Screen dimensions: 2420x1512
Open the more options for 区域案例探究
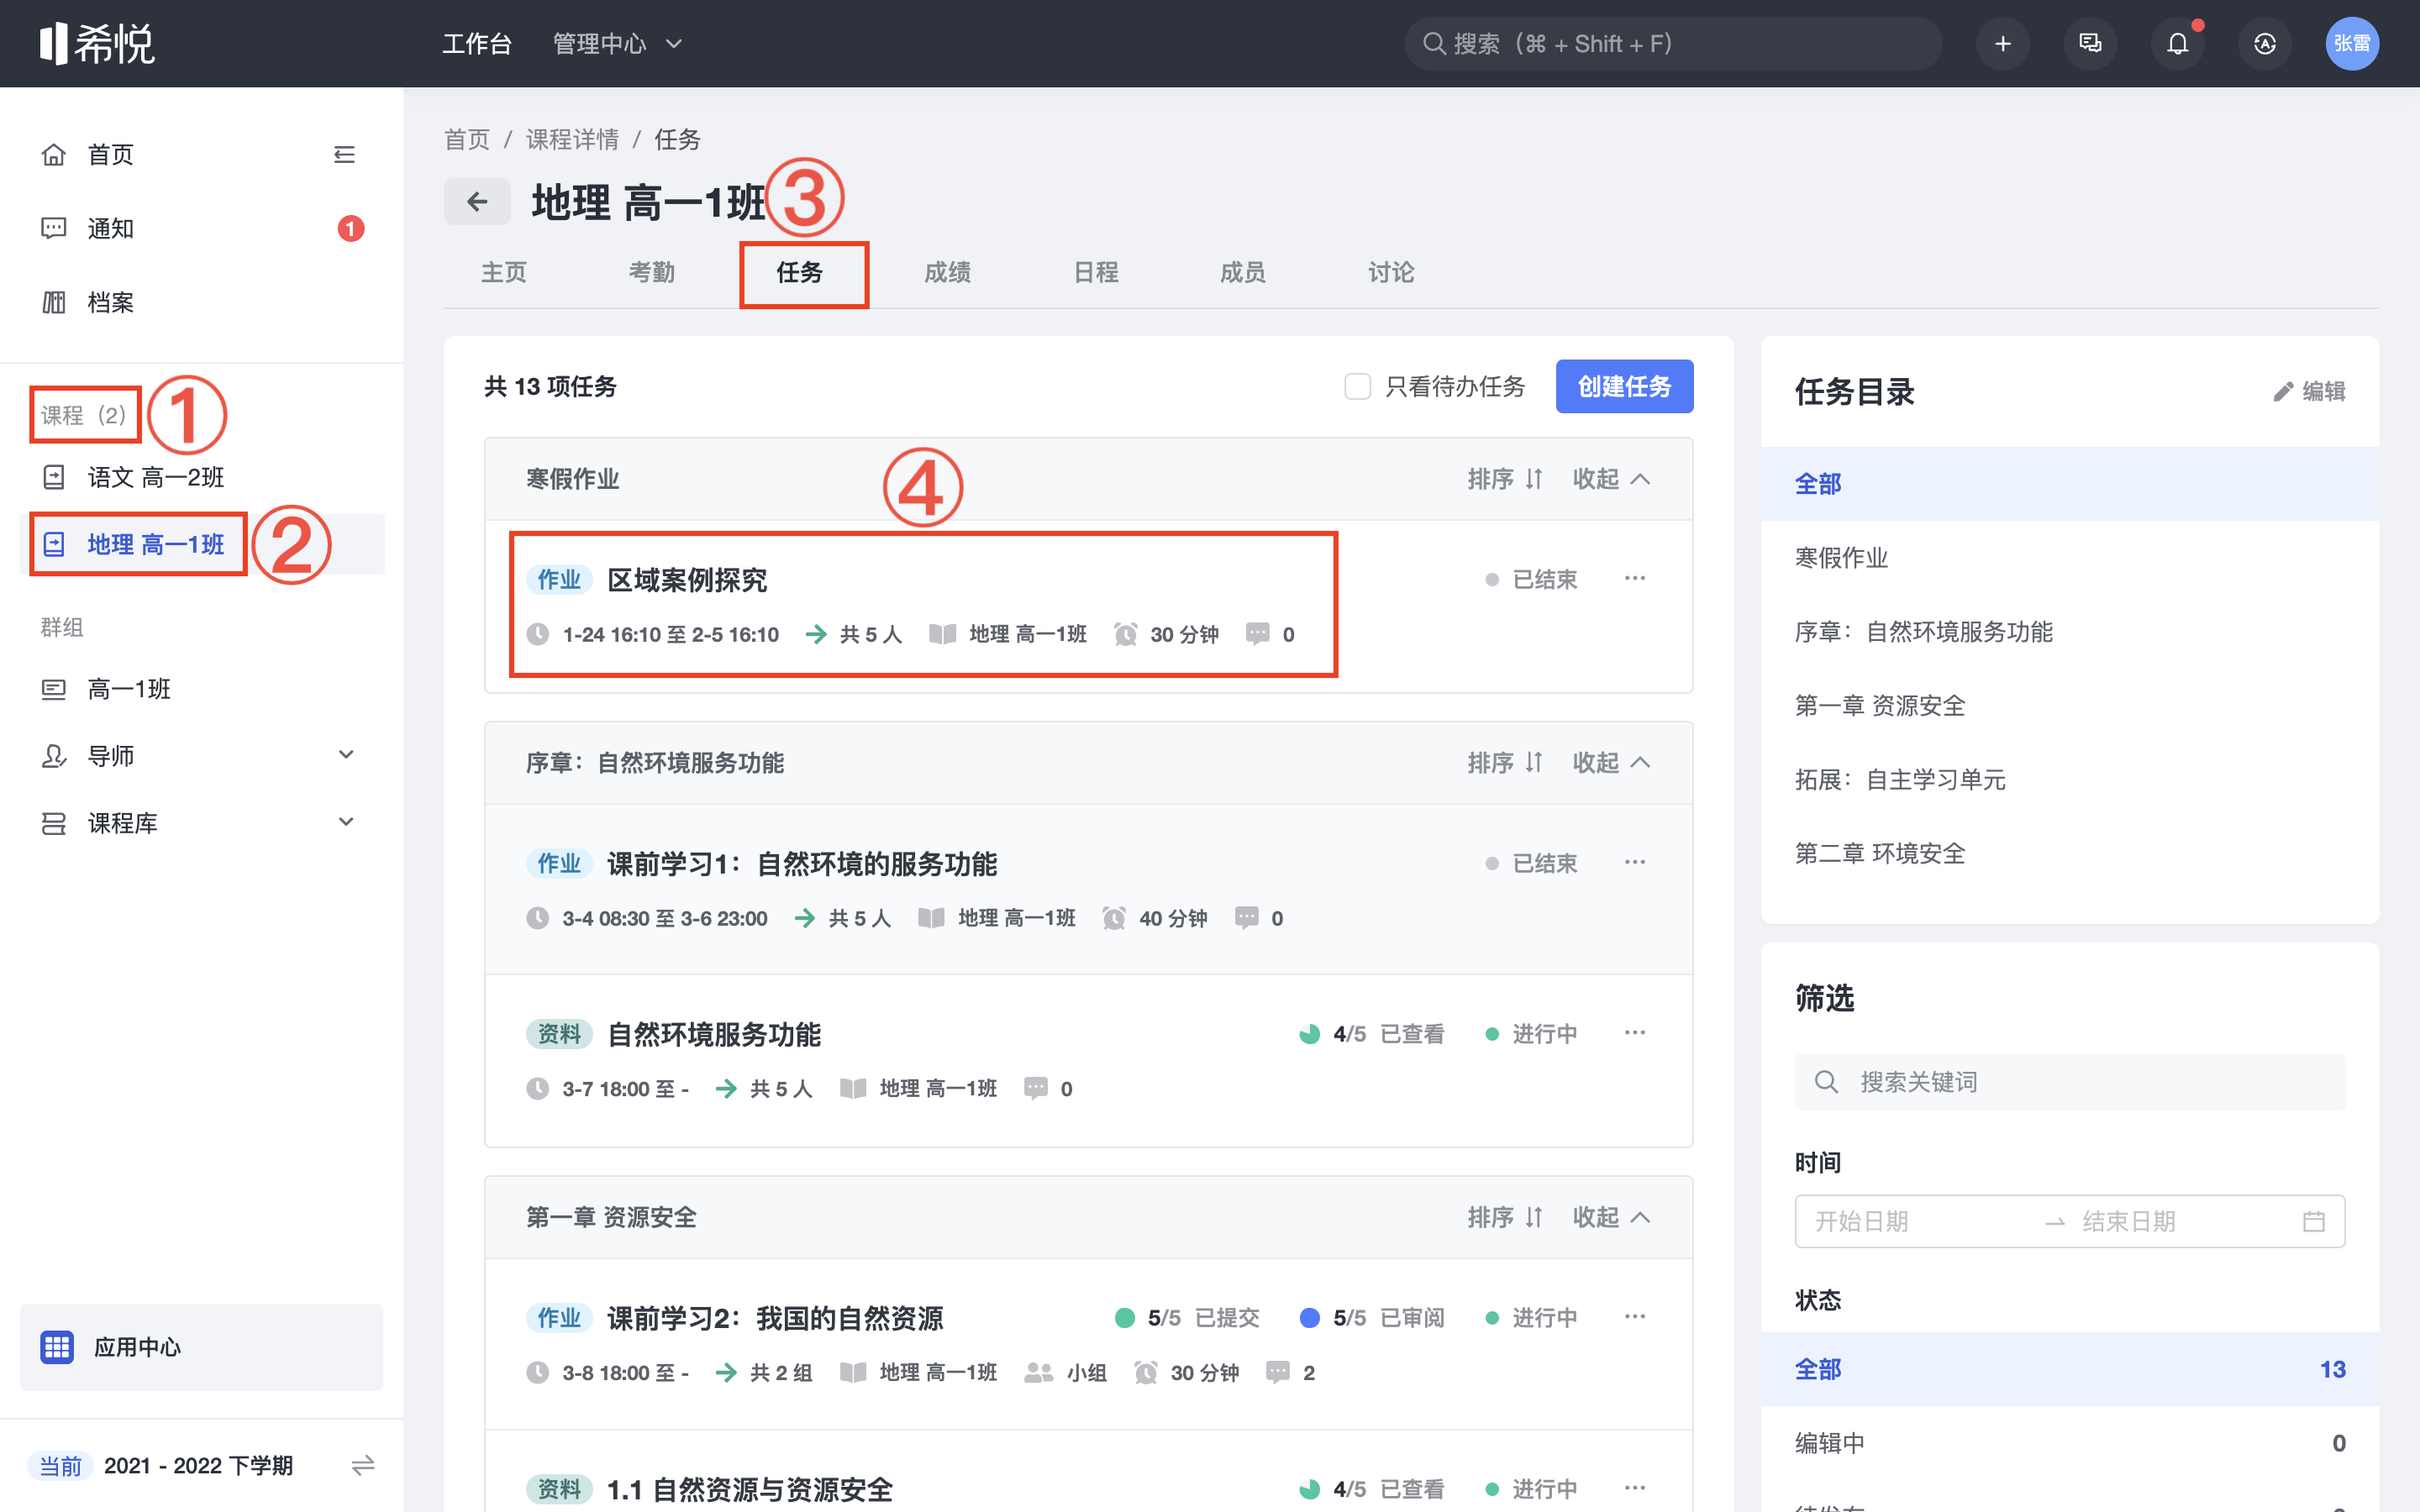click(x=1635, y=579)
